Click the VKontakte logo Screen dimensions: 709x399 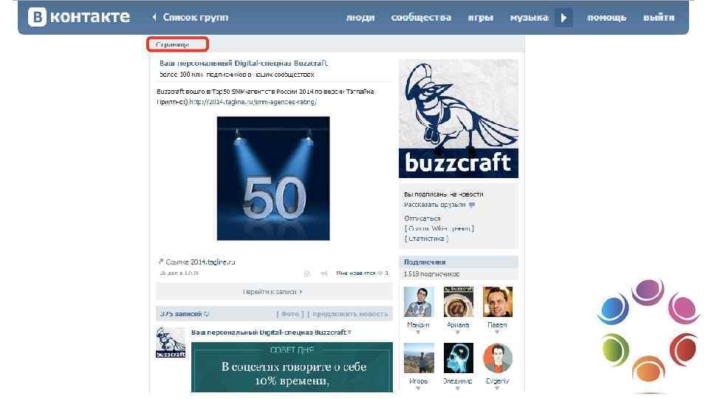coord(79,17)
